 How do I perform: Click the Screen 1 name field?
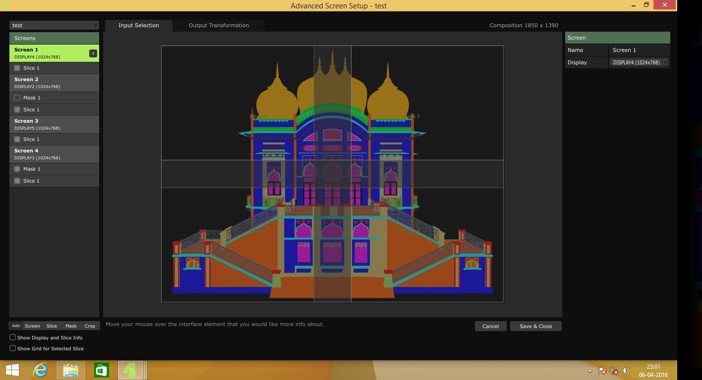tap(639, 50)
